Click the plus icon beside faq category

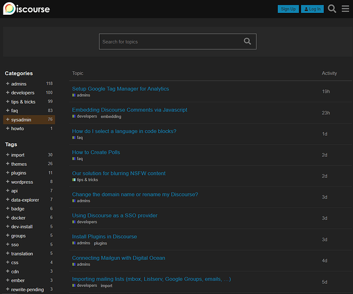[x=8, y=111]
